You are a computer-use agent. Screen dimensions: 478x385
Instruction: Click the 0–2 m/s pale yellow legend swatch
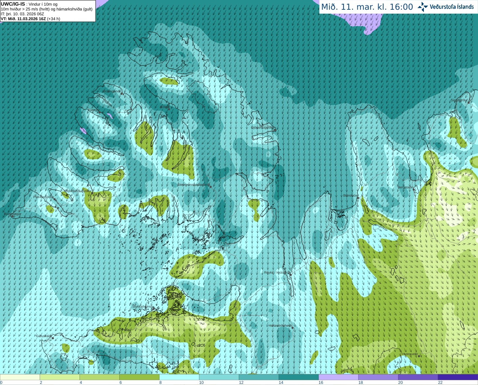point(20,377)
